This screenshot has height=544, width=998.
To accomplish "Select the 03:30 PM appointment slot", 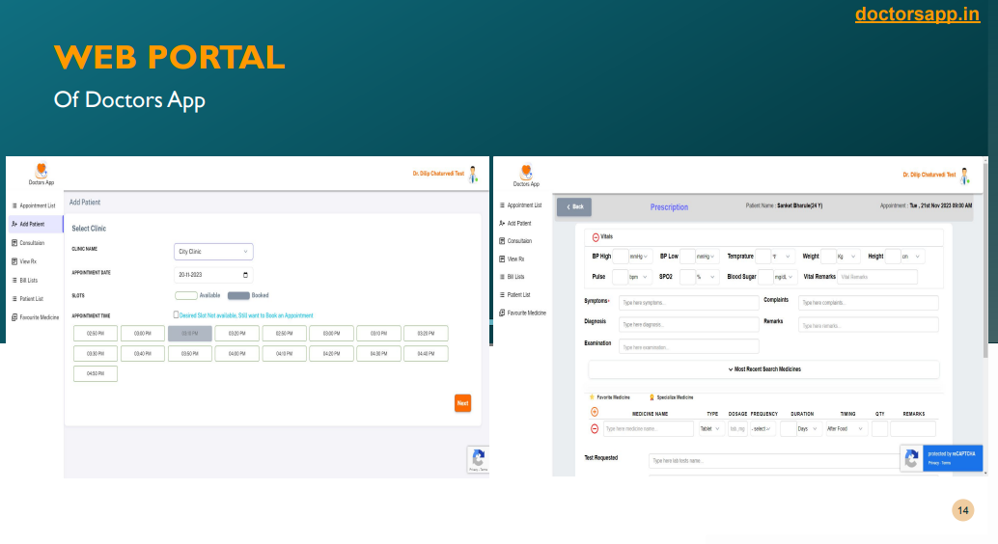I will pyautogui.click(x=96, y=353).
